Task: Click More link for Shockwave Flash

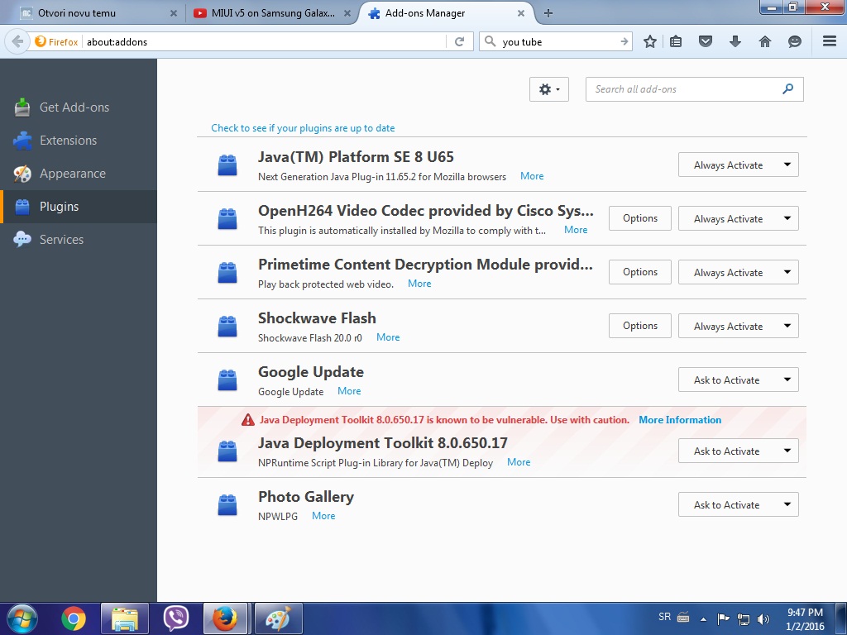Action: [x=388, y=337]
